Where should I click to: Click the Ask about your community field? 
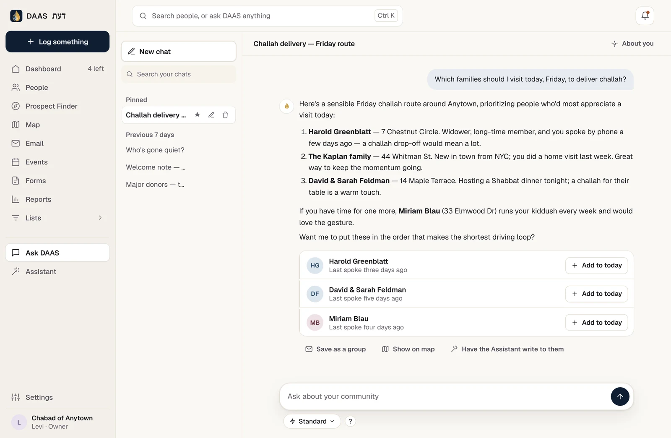click(445, 396)
